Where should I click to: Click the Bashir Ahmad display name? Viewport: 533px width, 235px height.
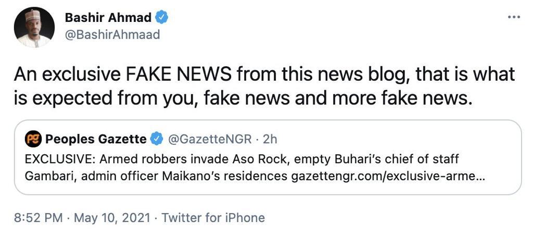pos(108,17)
